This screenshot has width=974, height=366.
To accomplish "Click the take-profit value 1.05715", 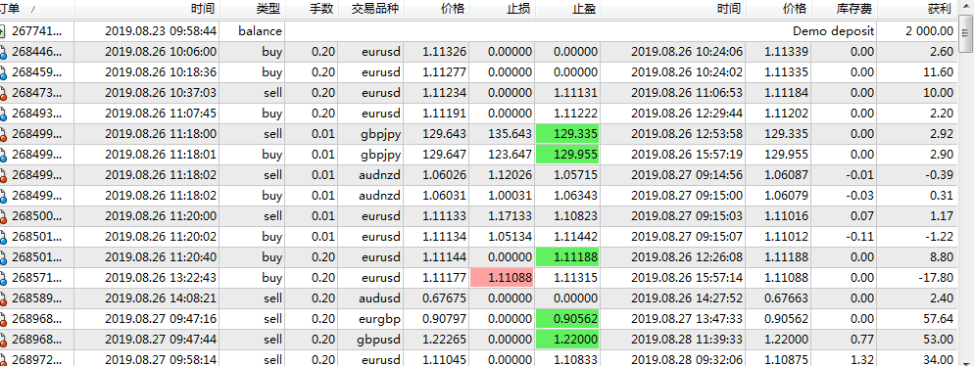I will (575, 175).
